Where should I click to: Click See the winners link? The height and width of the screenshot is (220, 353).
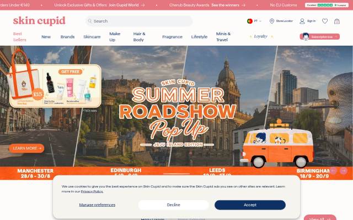click(228, 5)
